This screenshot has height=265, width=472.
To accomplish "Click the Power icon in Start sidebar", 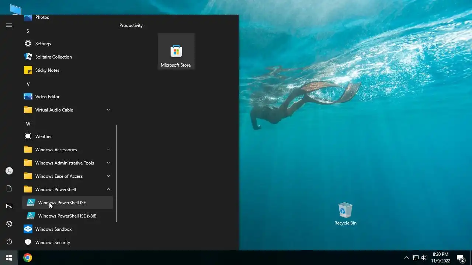I will [x=9, y=241].
